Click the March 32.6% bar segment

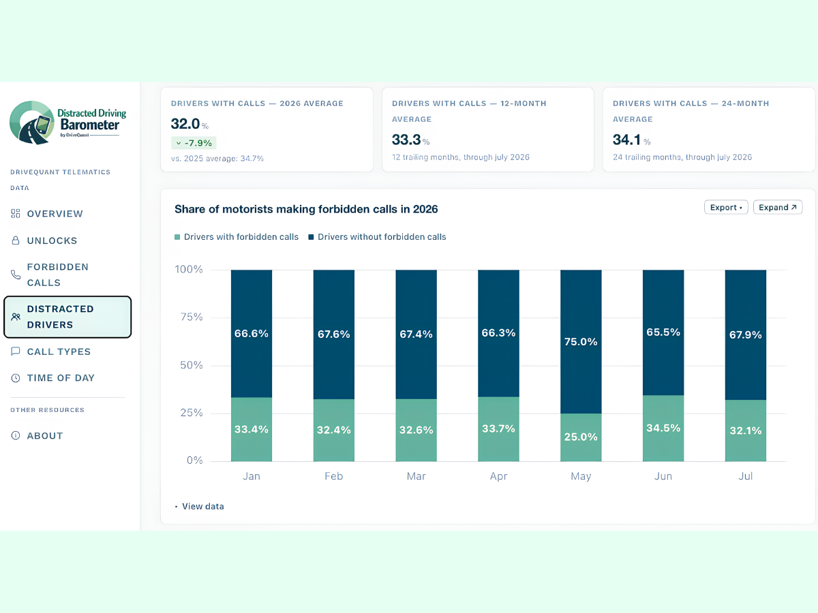point(416,430)
